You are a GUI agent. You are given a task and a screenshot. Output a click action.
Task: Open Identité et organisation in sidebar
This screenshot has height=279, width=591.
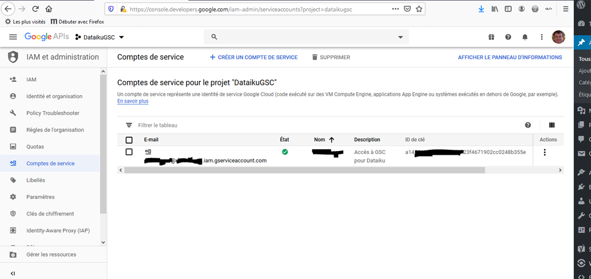[54, 96]
